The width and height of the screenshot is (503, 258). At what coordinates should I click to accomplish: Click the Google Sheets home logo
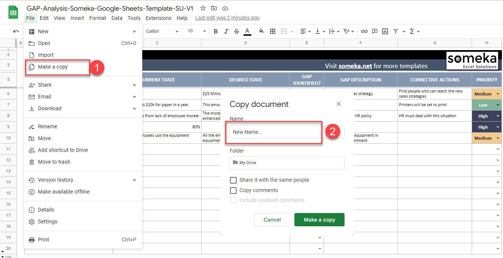click(x=13, y=13)
